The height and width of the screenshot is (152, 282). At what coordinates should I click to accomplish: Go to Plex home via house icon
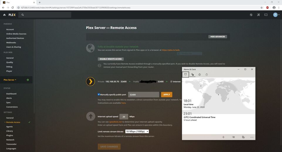pos(4,15)
